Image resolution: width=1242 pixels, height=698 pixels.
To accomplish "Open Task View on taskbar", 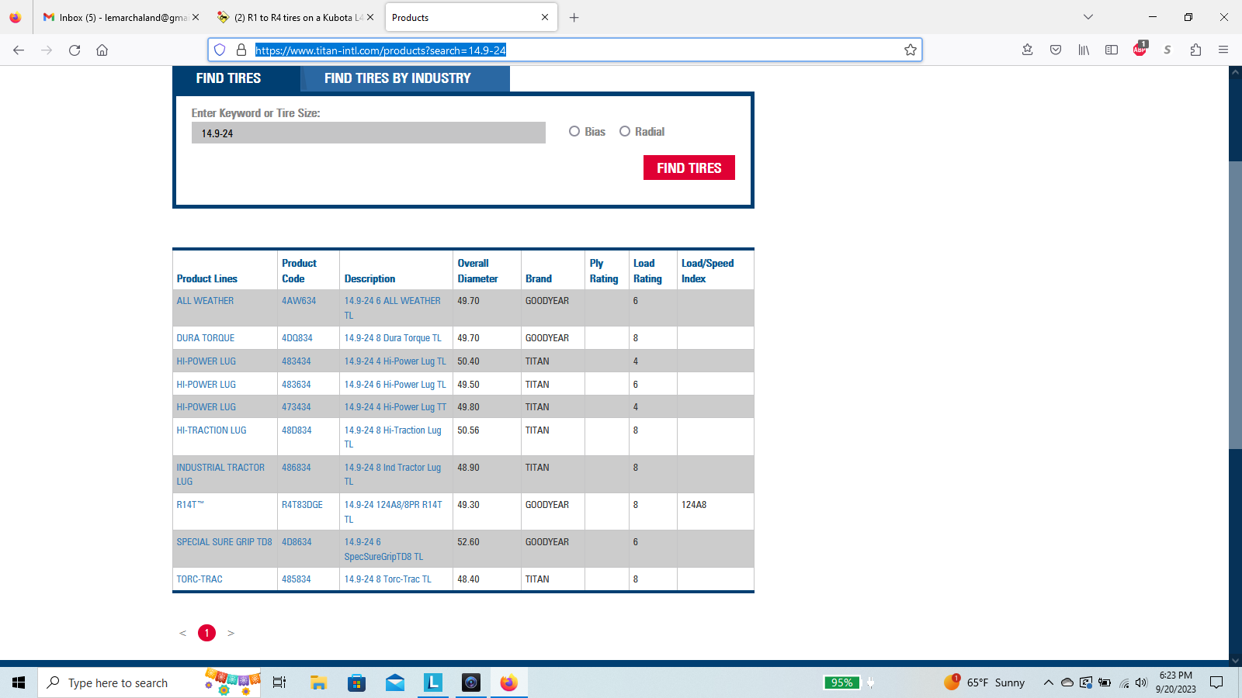I will pos(279,682).
